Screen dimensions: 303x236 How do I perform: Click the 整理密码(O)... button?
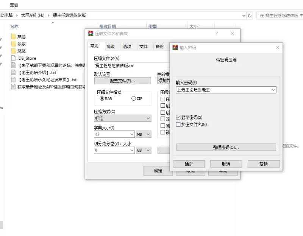pyautogui.click(x=226, y=147)
